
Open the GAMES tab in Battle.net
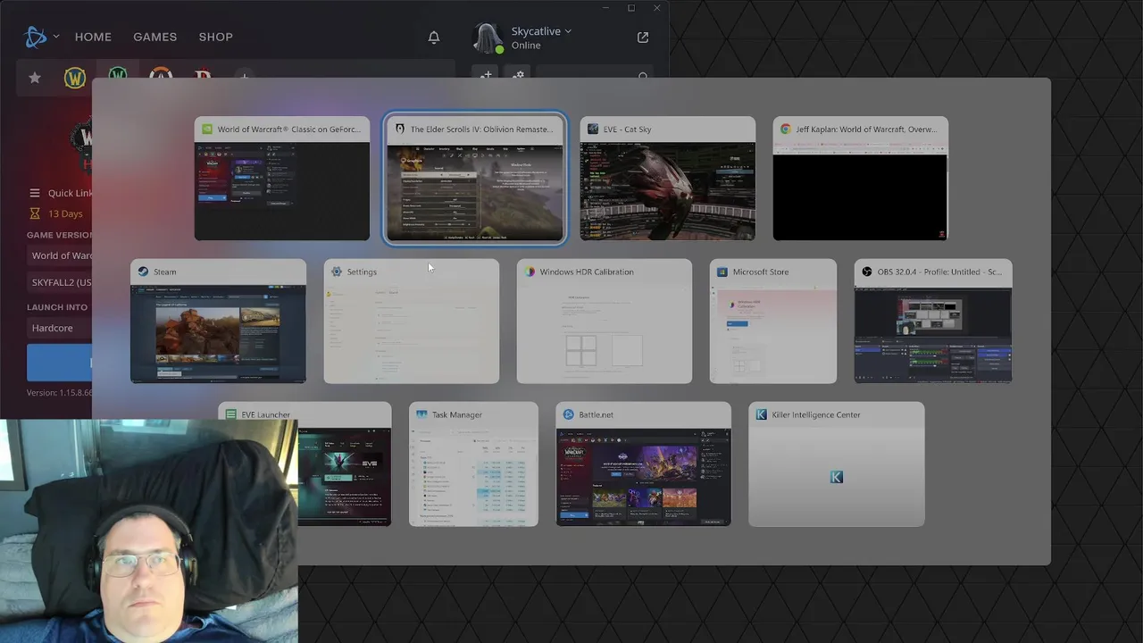(x=154, y=37)
